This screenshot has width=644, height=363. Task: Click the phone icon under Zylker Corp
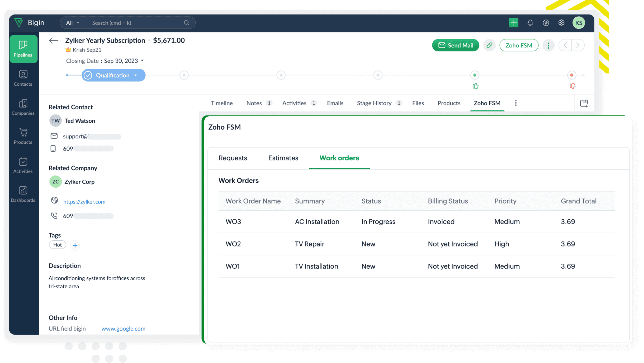(x=54, y=216)
